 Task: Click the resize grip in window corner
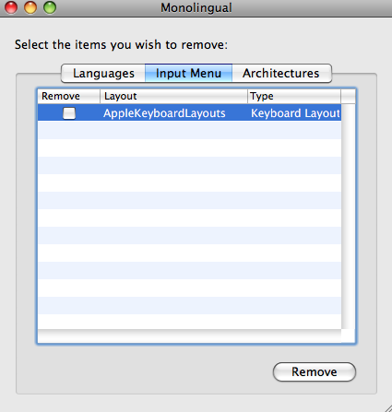tap(387, 408)
